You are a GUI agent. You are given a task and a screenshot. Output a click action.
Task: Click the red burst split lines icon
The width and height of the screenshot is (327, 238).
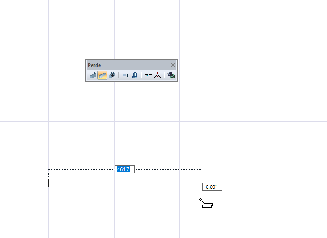(x=157, y=75)
